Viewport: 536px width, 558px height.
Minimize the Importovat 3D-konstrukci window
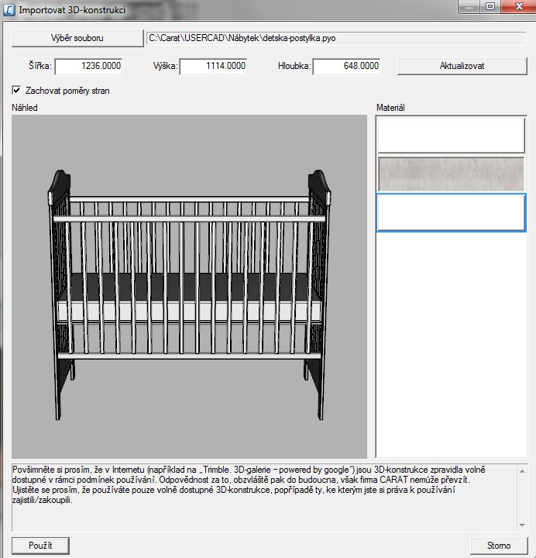tap(469, 7)
